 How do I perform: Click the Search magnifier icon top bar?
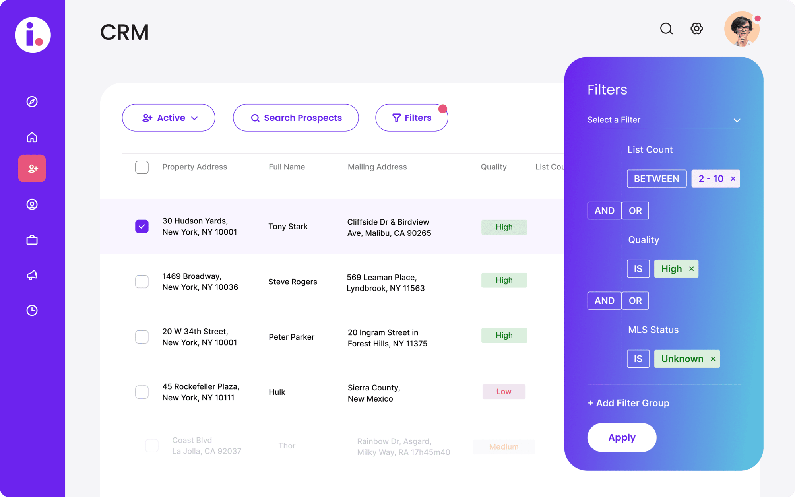click(x=666, y=28)
